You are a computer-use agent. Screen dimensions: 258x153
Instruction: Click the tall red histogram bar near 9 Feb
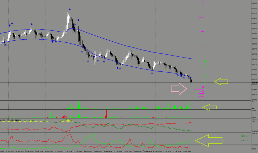pyautogui.click(x=107, y=114)
